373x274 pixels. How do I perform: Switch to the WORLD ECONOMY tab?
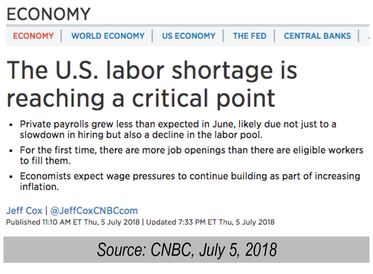click(108, 36)
